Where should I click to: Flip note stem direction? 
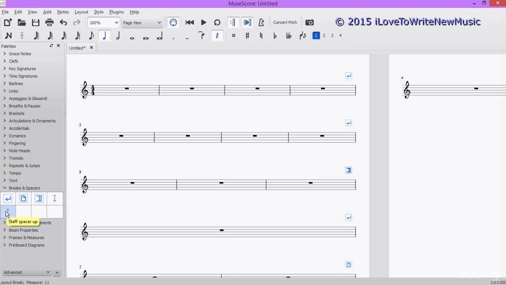click(x=303, y=36)
